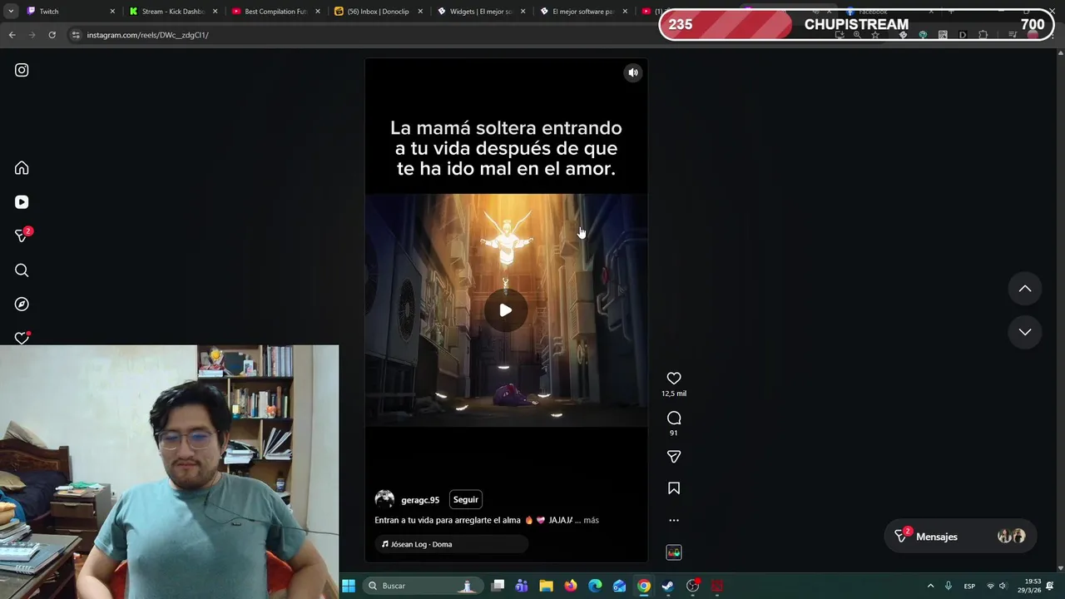Screen dimensions: 1065x599
Task: Open the Mensajes floating panel
Action: click(961, 537)
